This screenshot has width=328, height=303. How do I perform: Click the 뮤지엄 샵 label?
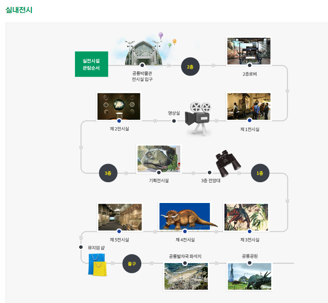[x=96, y=248]
